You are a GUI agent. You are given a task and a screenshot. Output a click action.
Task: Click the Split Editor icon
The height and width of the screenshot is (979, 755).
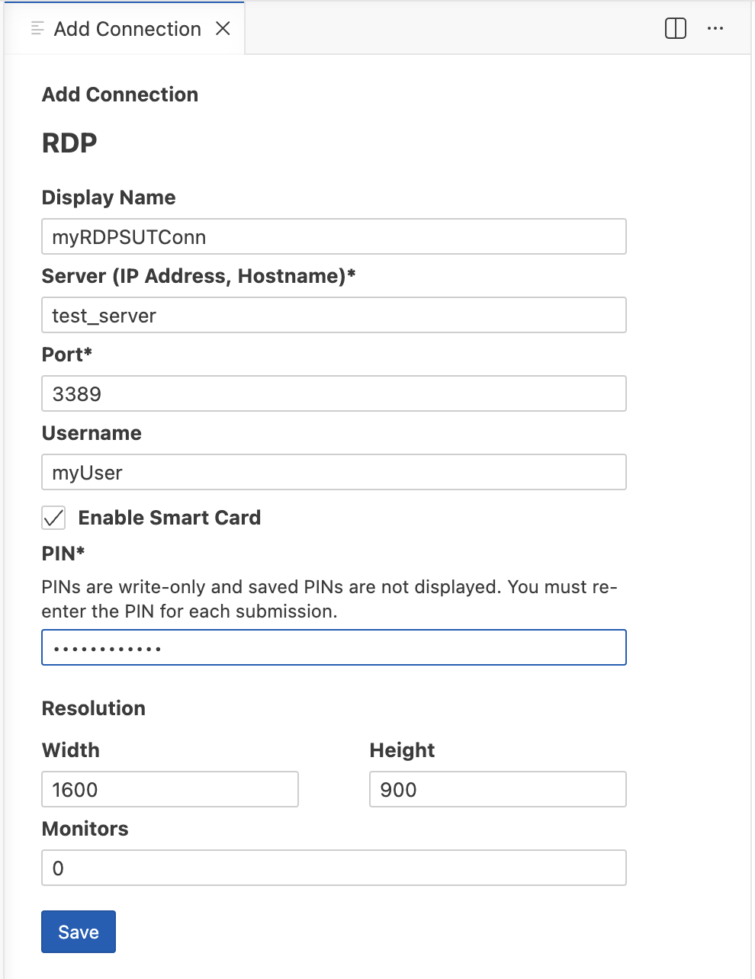click(x=674, y=28)
